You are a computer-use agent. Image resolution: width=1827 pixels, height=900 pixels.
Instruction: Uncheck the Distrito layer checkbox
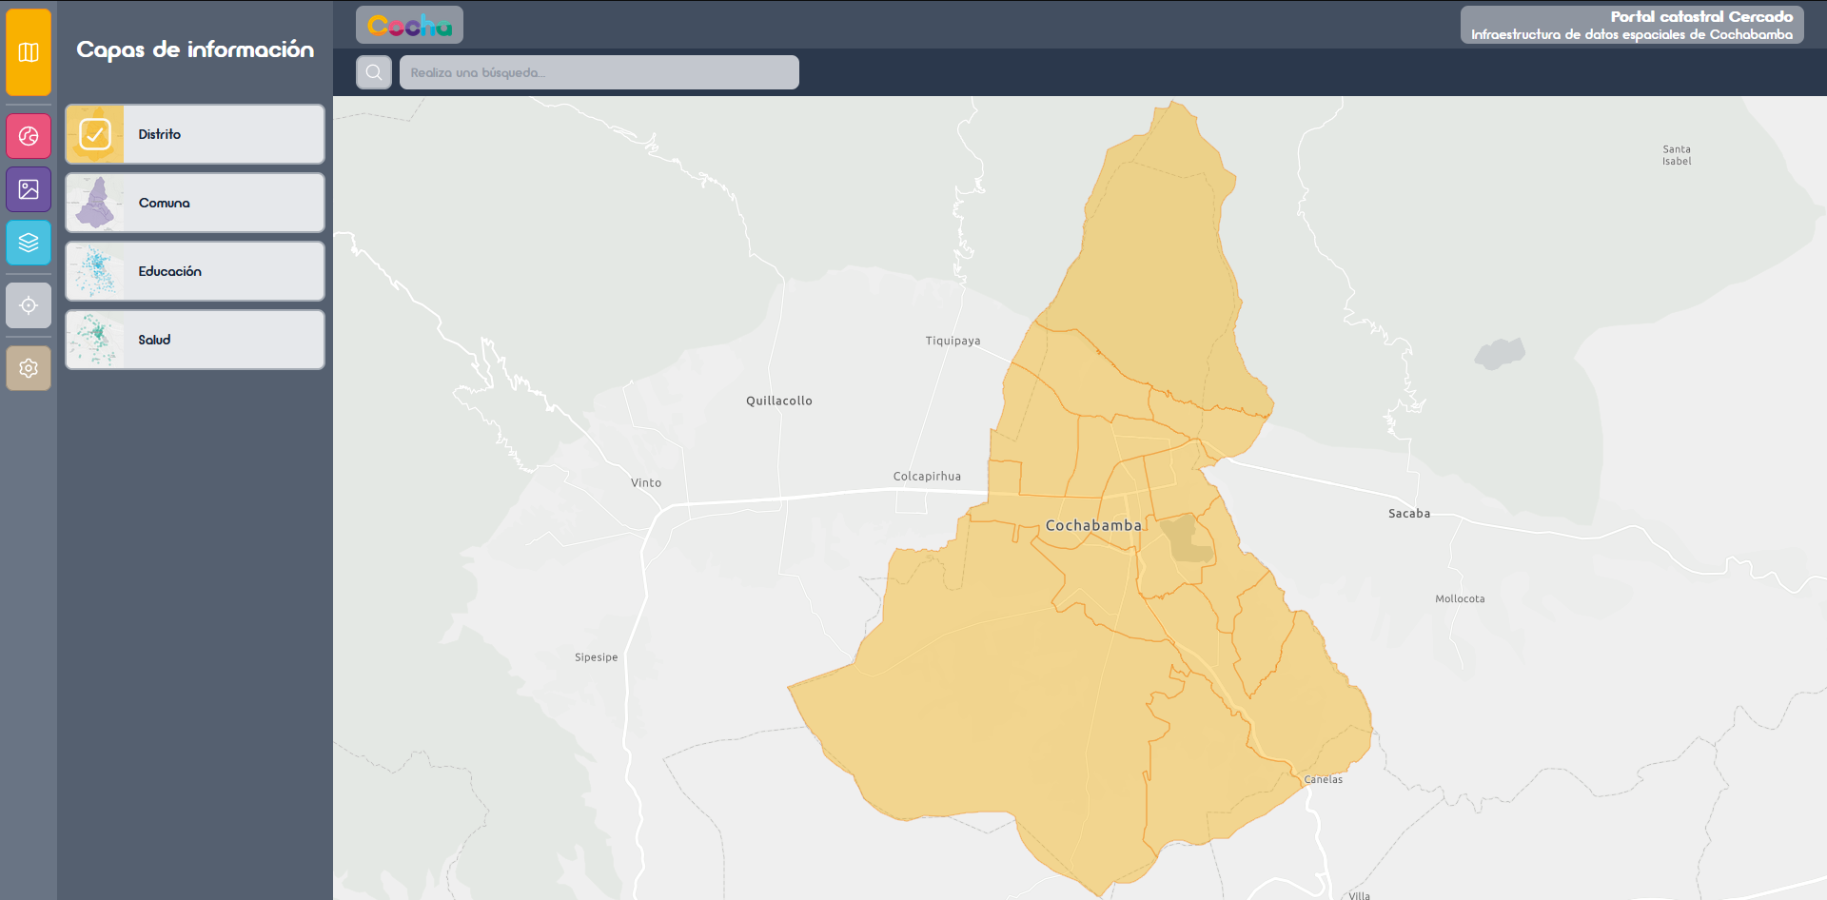pyautogui.click(x=95, y=134)
